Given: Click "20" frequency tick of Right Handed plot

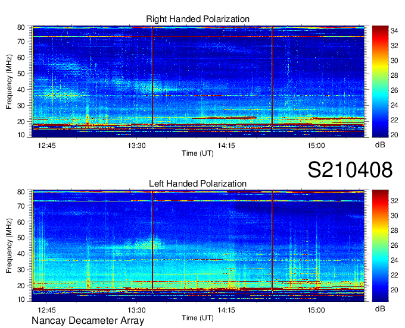Looking at the screenshot, I should pyautogui.click(x=21, y=122).
